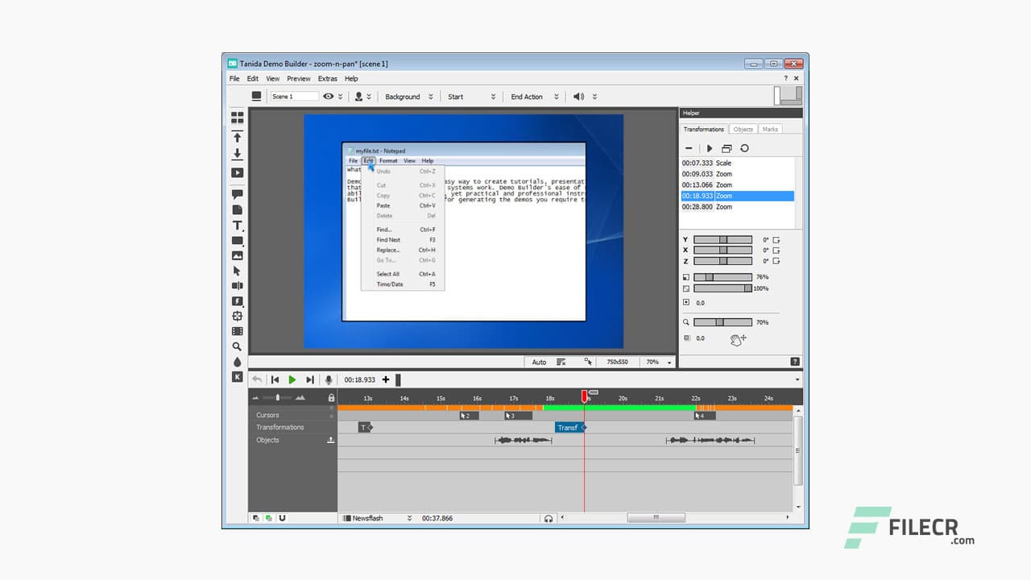Click the filmstrip tool in the sidebar
The height and width of the screenshot is (580, 1031).
pos(237,332)
